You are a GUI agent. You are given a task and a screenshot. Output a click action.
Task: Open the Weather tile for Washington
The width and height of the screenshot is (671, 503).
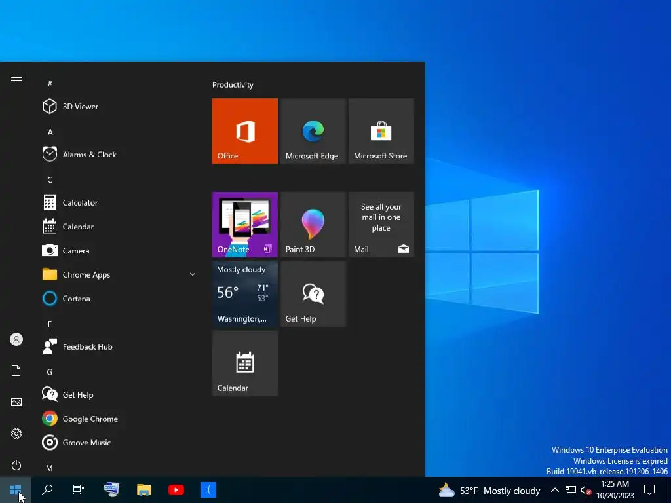point(245,294)
